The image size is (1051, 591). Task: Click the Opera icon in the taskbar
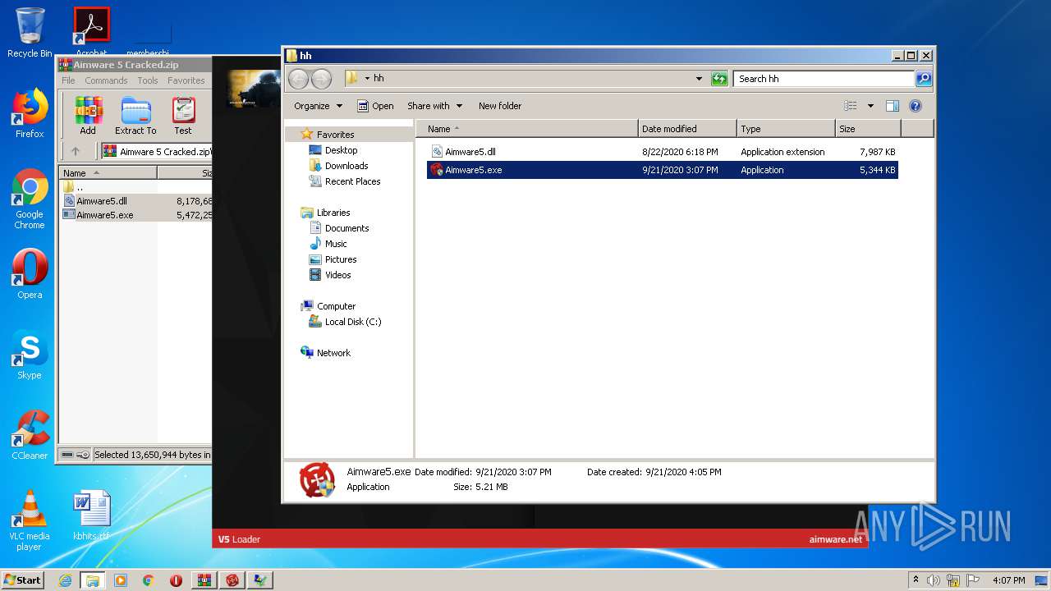[176, 580]
